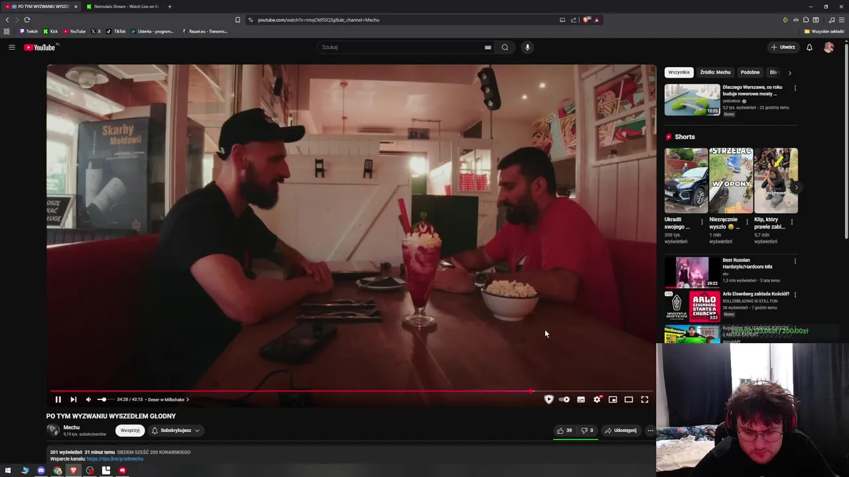The width and height of the screenshot is (849, 477).
Task: Like the video
Action: (564, 431)
